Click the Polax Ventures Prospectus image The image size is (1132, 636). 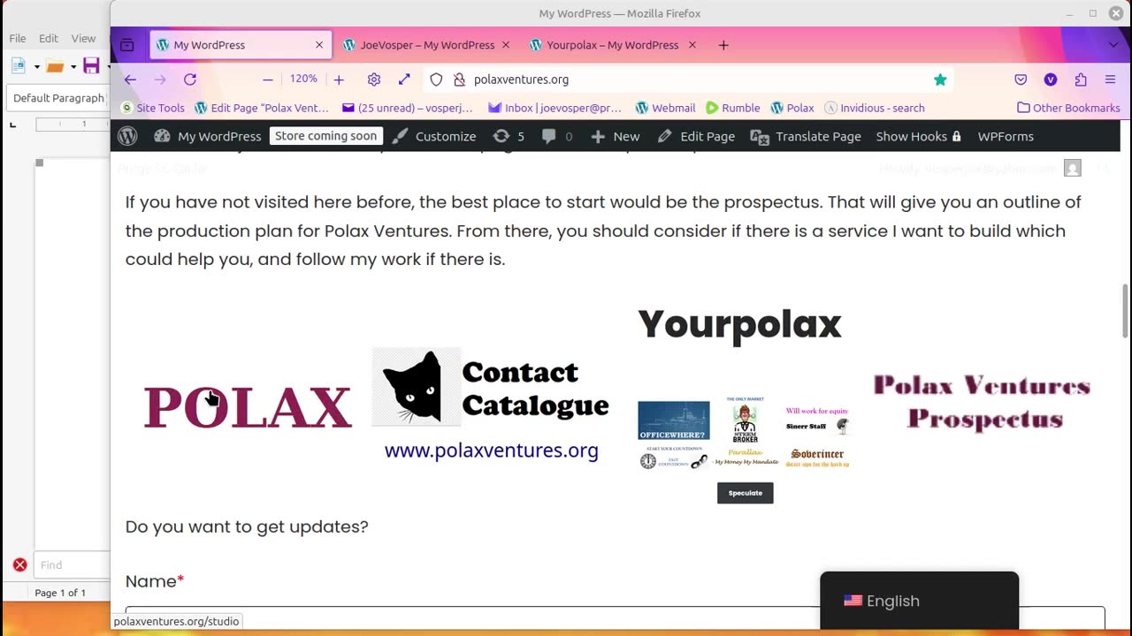(982, 402)
